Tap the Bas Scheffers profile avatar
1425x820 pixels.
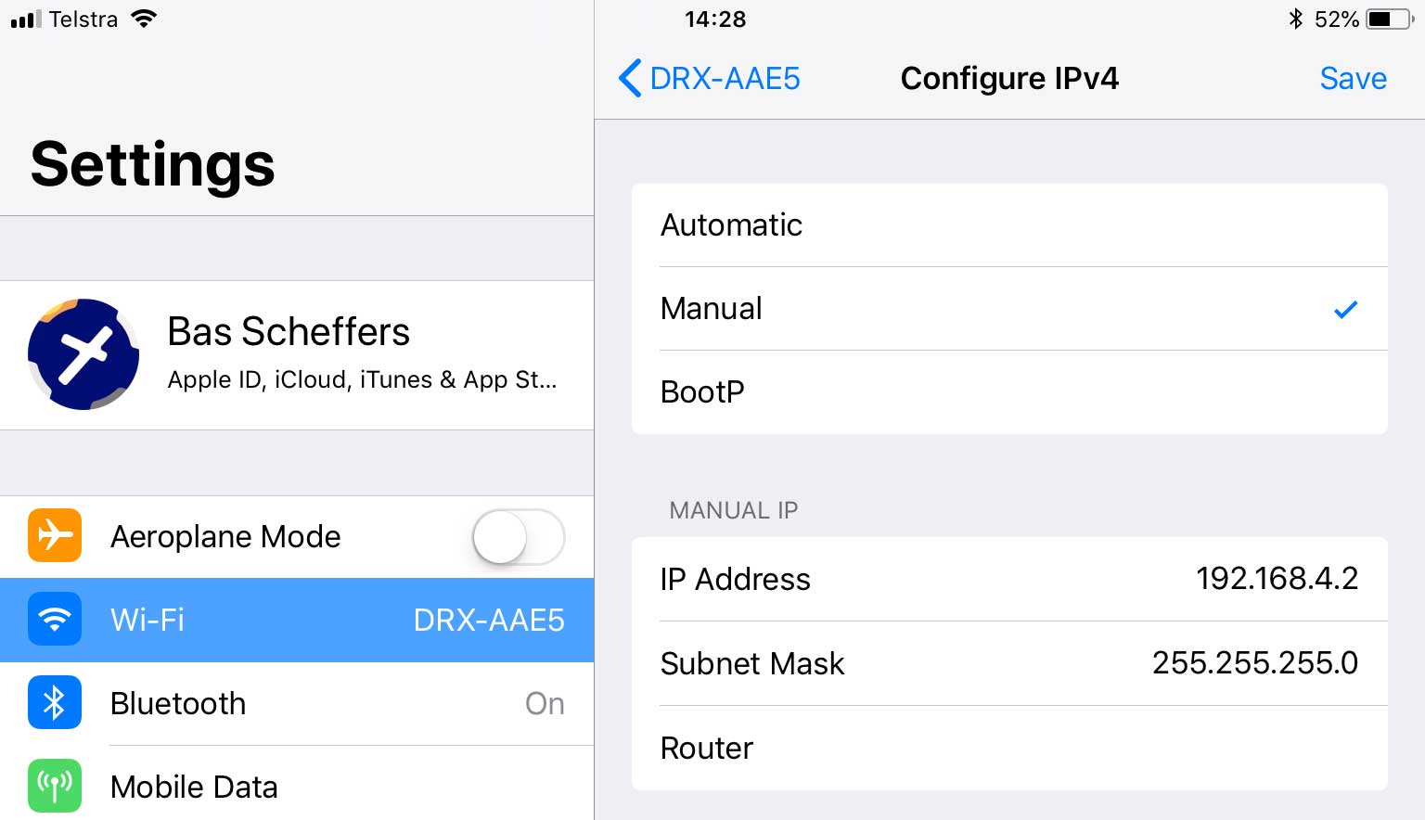click(x=83, y=354)
